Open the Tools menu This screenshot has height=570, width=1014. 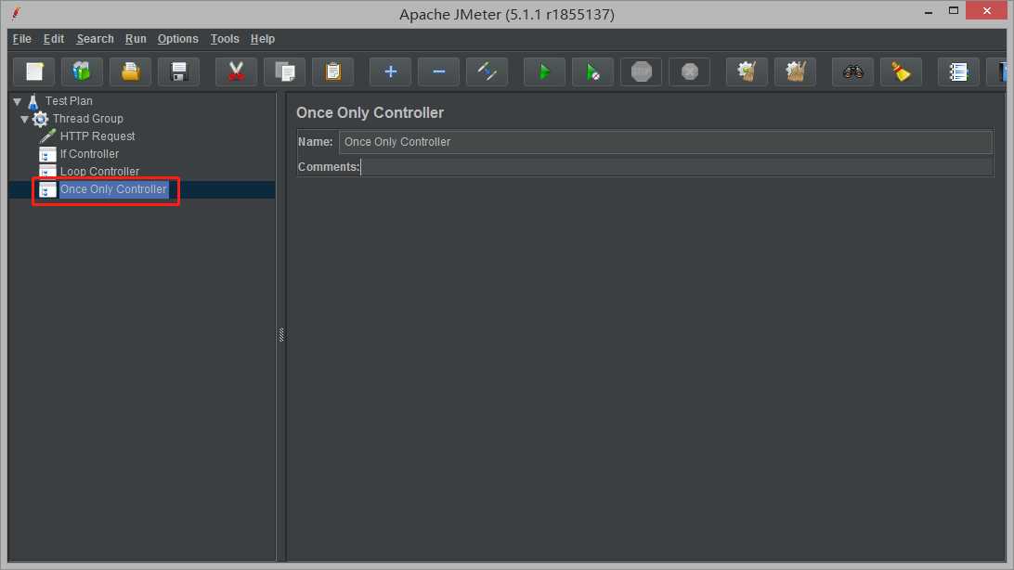225,39
